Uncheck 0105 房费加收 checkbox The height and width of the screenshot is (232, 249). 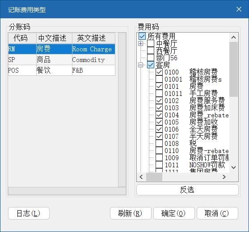159,122
